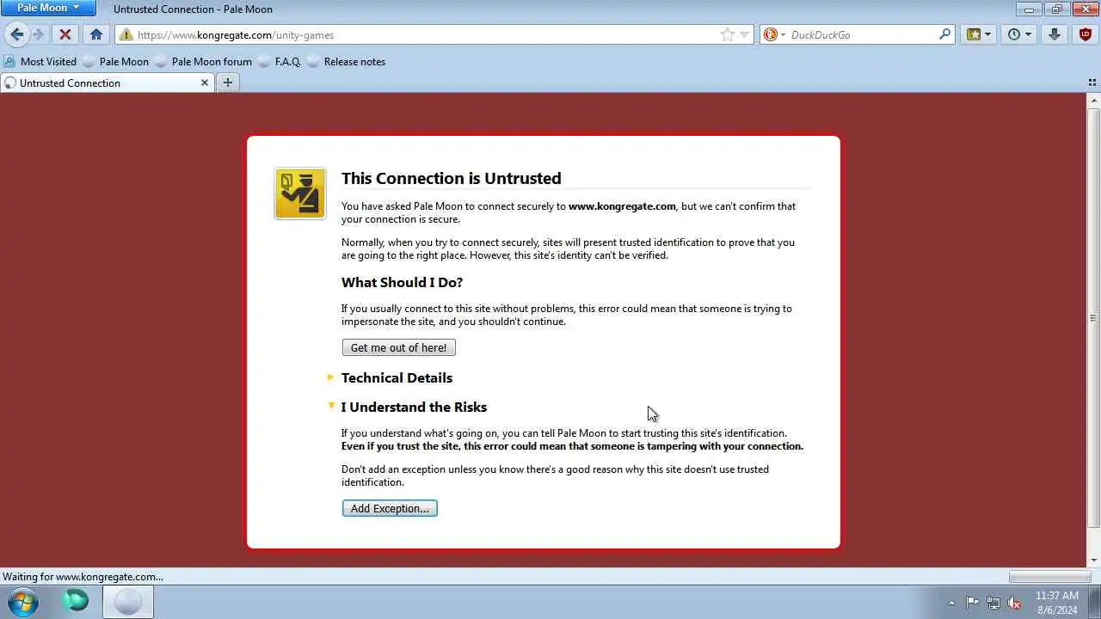Click Pale Moon taskbar button

(128, 601)
